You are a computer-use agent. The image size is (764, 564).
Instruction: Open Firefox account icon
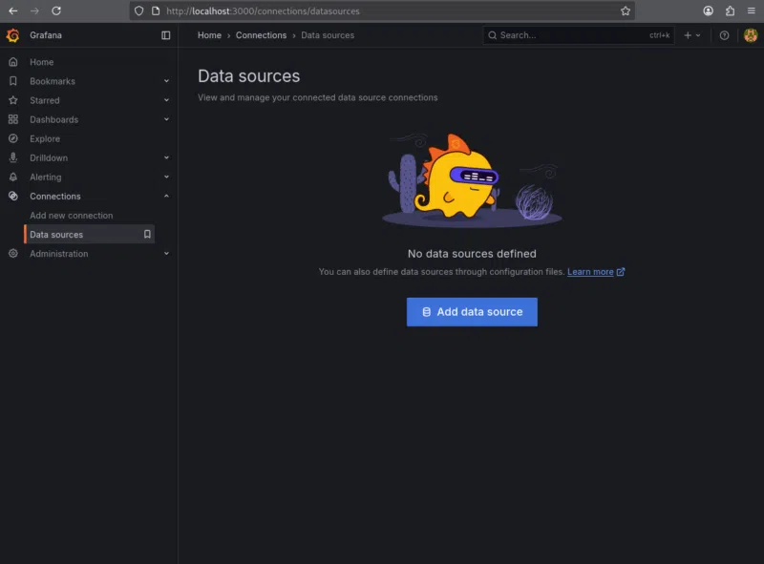(x=708, y=10)
